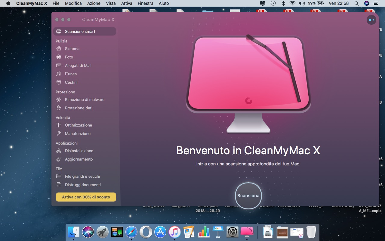Click the Sistema cleanup icon
This screenshot has height=241, width=385.
59,49
